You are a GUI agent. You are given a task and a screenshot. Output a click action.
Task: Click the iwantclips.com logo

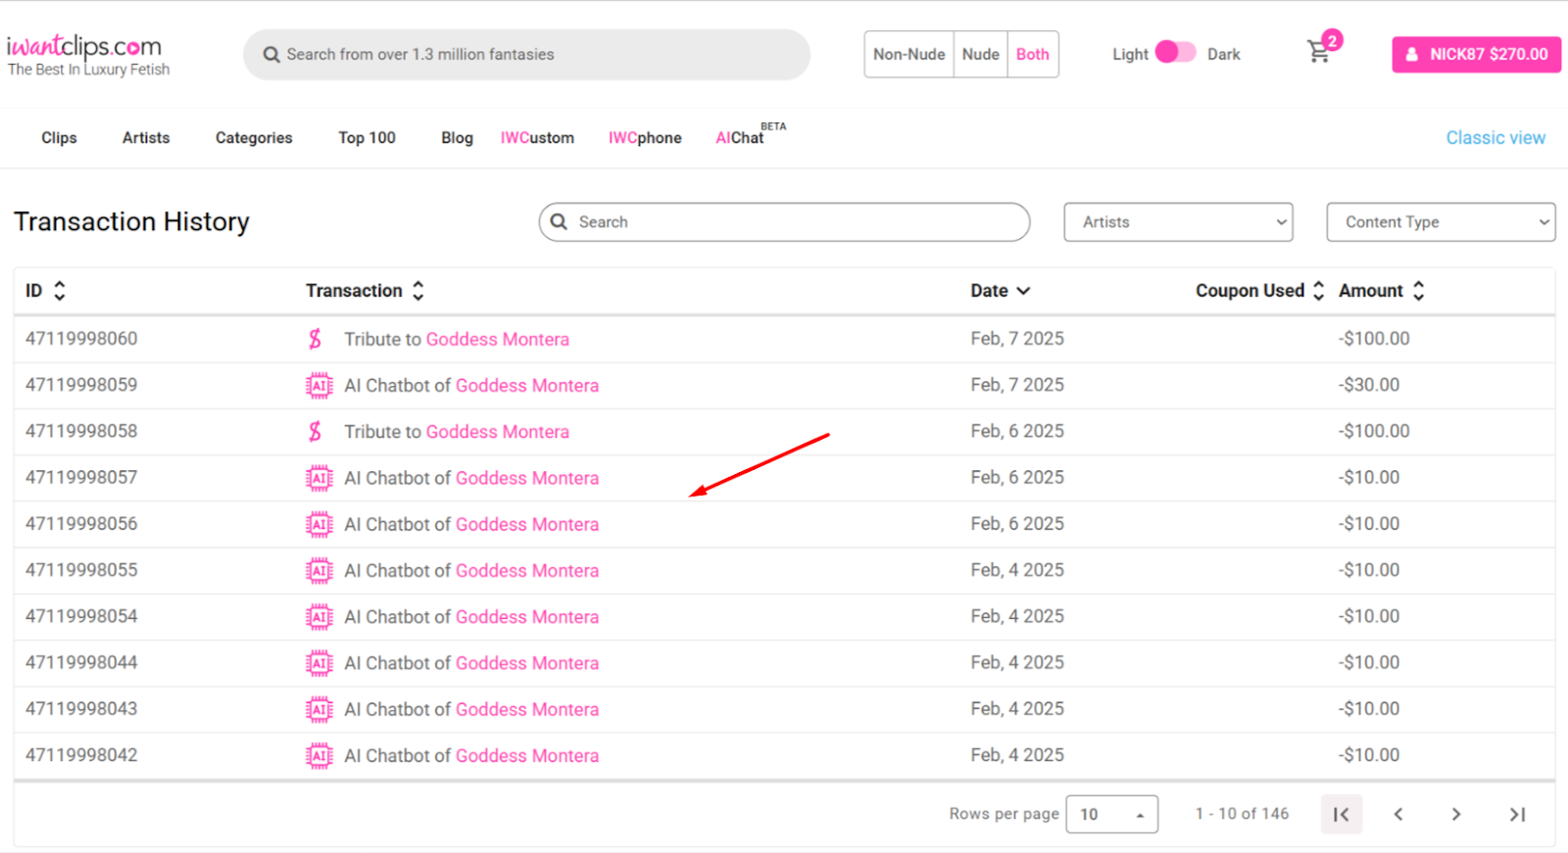pyautogui.click(x=87, y=55)
